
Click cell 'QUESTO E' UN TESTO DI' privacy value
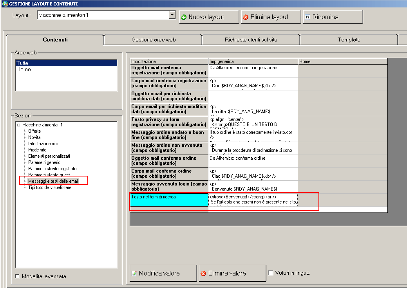pos(253,122)
